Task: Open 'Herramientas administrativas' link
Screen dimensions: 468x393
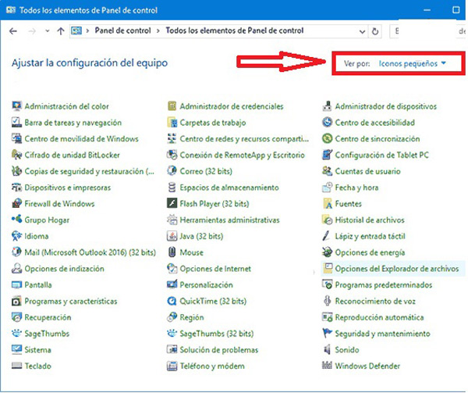Action: coord(229,220)
